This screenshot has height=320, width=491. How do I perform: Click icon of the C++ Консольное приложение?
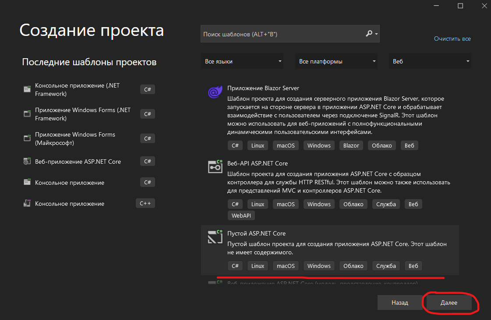(27, 203)
